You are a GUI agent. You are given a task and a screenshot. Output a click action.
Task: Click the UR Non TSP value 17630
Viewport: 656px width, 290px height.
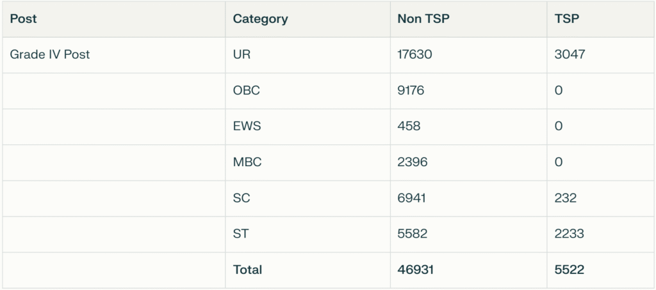point(414,54)
